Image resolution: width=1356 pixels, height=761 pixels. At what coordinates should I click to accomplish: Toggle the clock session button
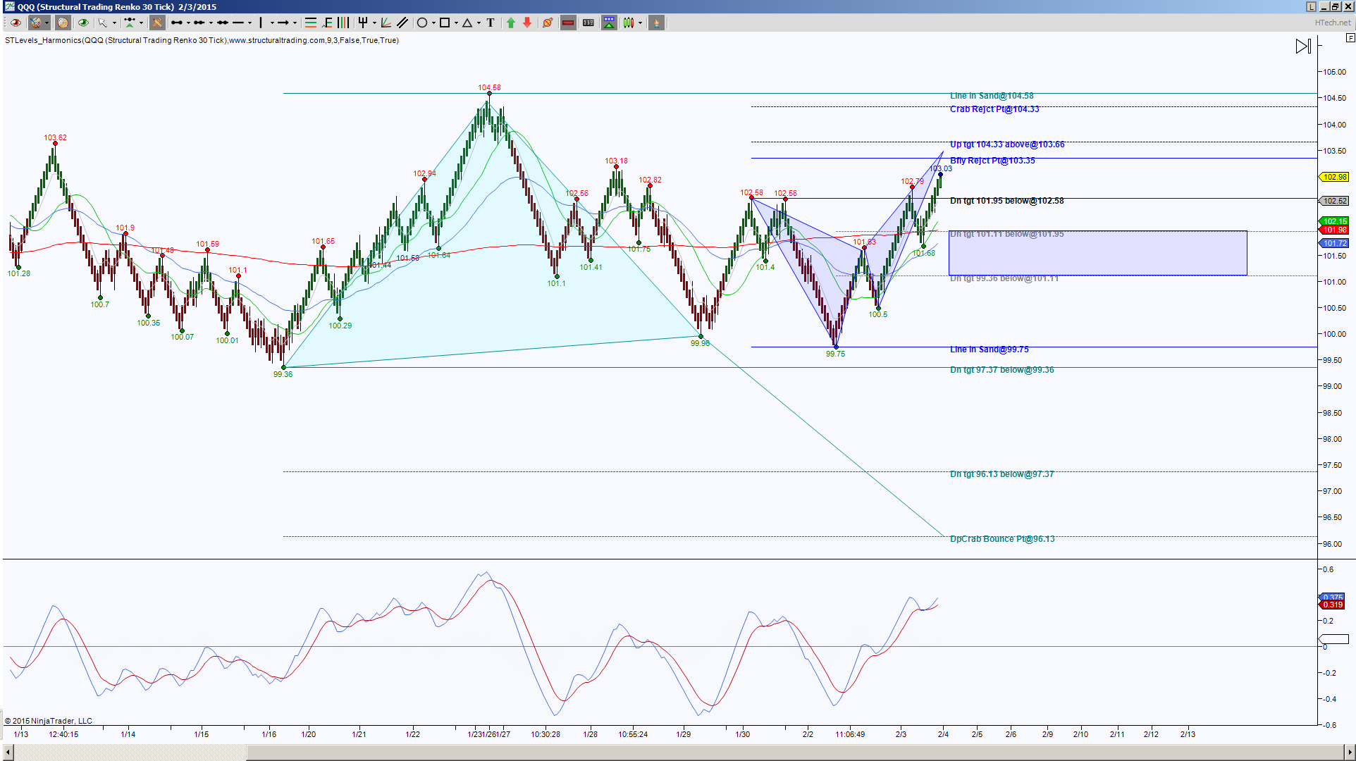pyautogui.click(x=63, y=23)
